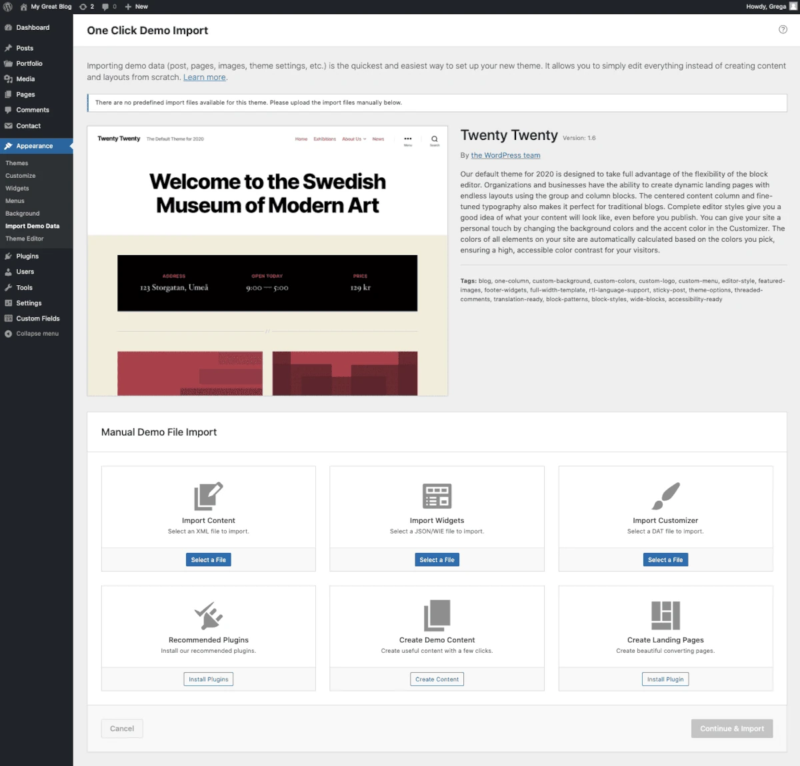This screenshot has width=800, height=766.
Task: Click the Recommended Plugins plug icon
Action: [x=209, y=615]
